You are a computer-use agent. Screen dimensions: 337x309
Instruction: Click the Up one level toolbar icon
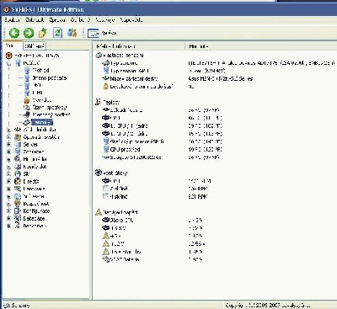(x=43, y=33)
